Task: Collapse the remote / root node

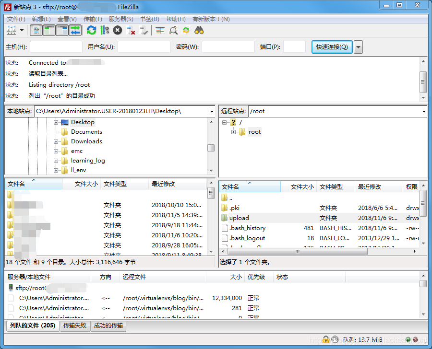Action: pos(224,122)
